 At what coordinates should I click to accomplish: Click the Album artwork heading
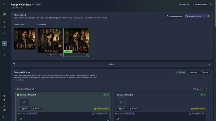[x=20, y=15]
